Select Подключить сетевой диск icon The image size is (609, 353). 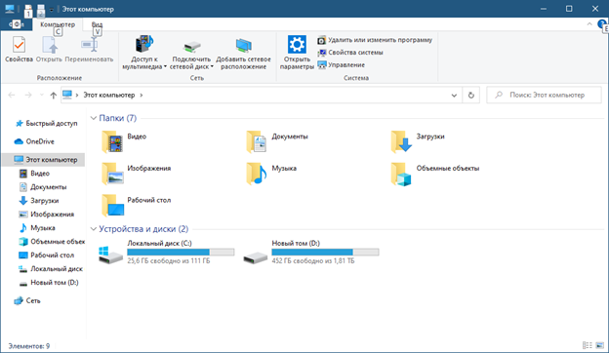pyautogui.click(x=191, y=47)
